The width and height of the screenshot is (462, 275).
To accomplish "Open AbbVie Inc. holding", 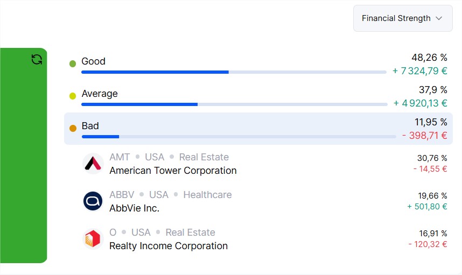I will (264, 201).
